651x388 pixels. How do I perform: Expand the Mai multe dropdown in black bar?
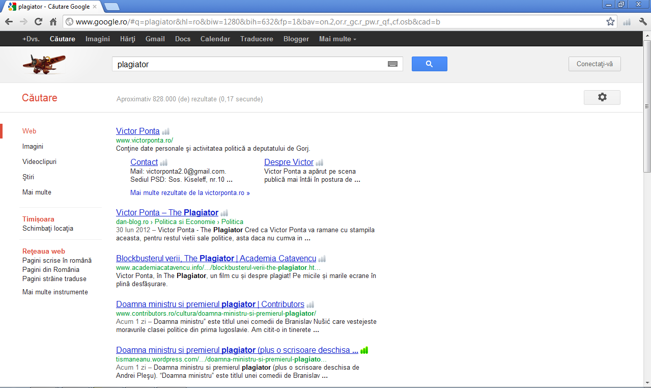pos(337,39)
